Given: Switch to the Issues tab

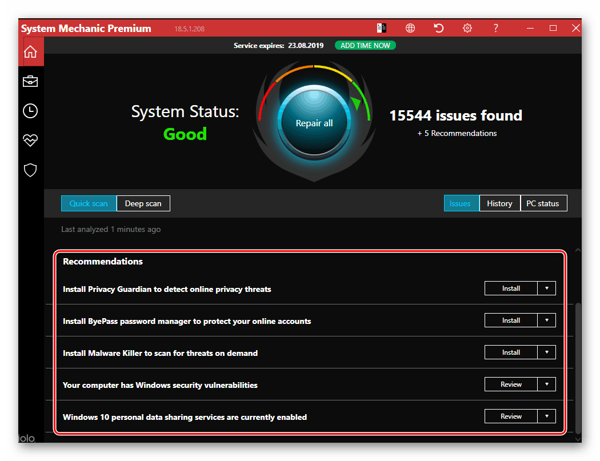Looking at the screenshot, I should (462, 203).
